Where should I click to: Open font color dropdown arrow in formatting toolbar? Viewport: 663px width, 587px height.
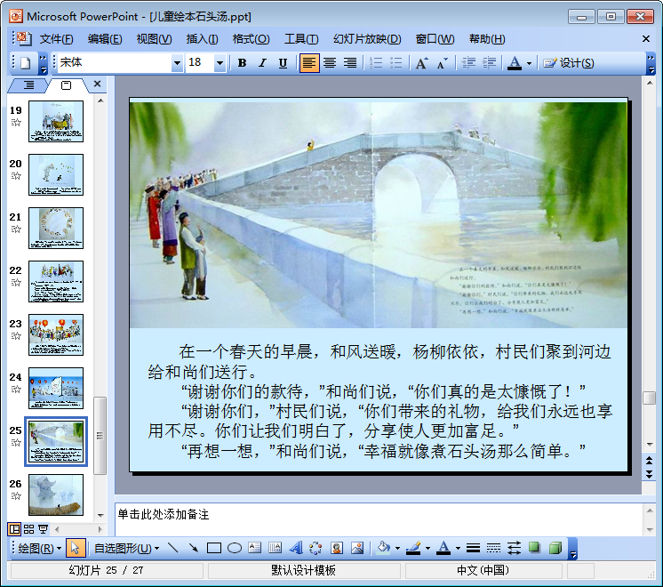tap(529, 63)
